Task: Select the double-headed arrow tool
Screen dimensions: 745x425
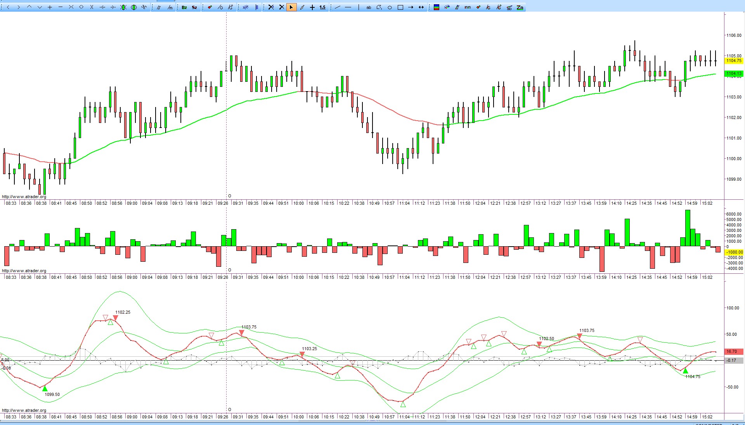Action: (x=421, y=7)
